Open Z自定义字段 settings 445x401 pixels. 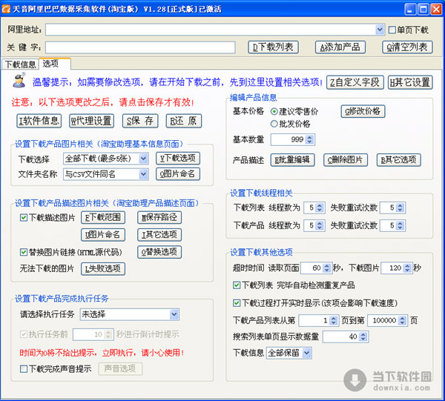[x=355, y=82]
